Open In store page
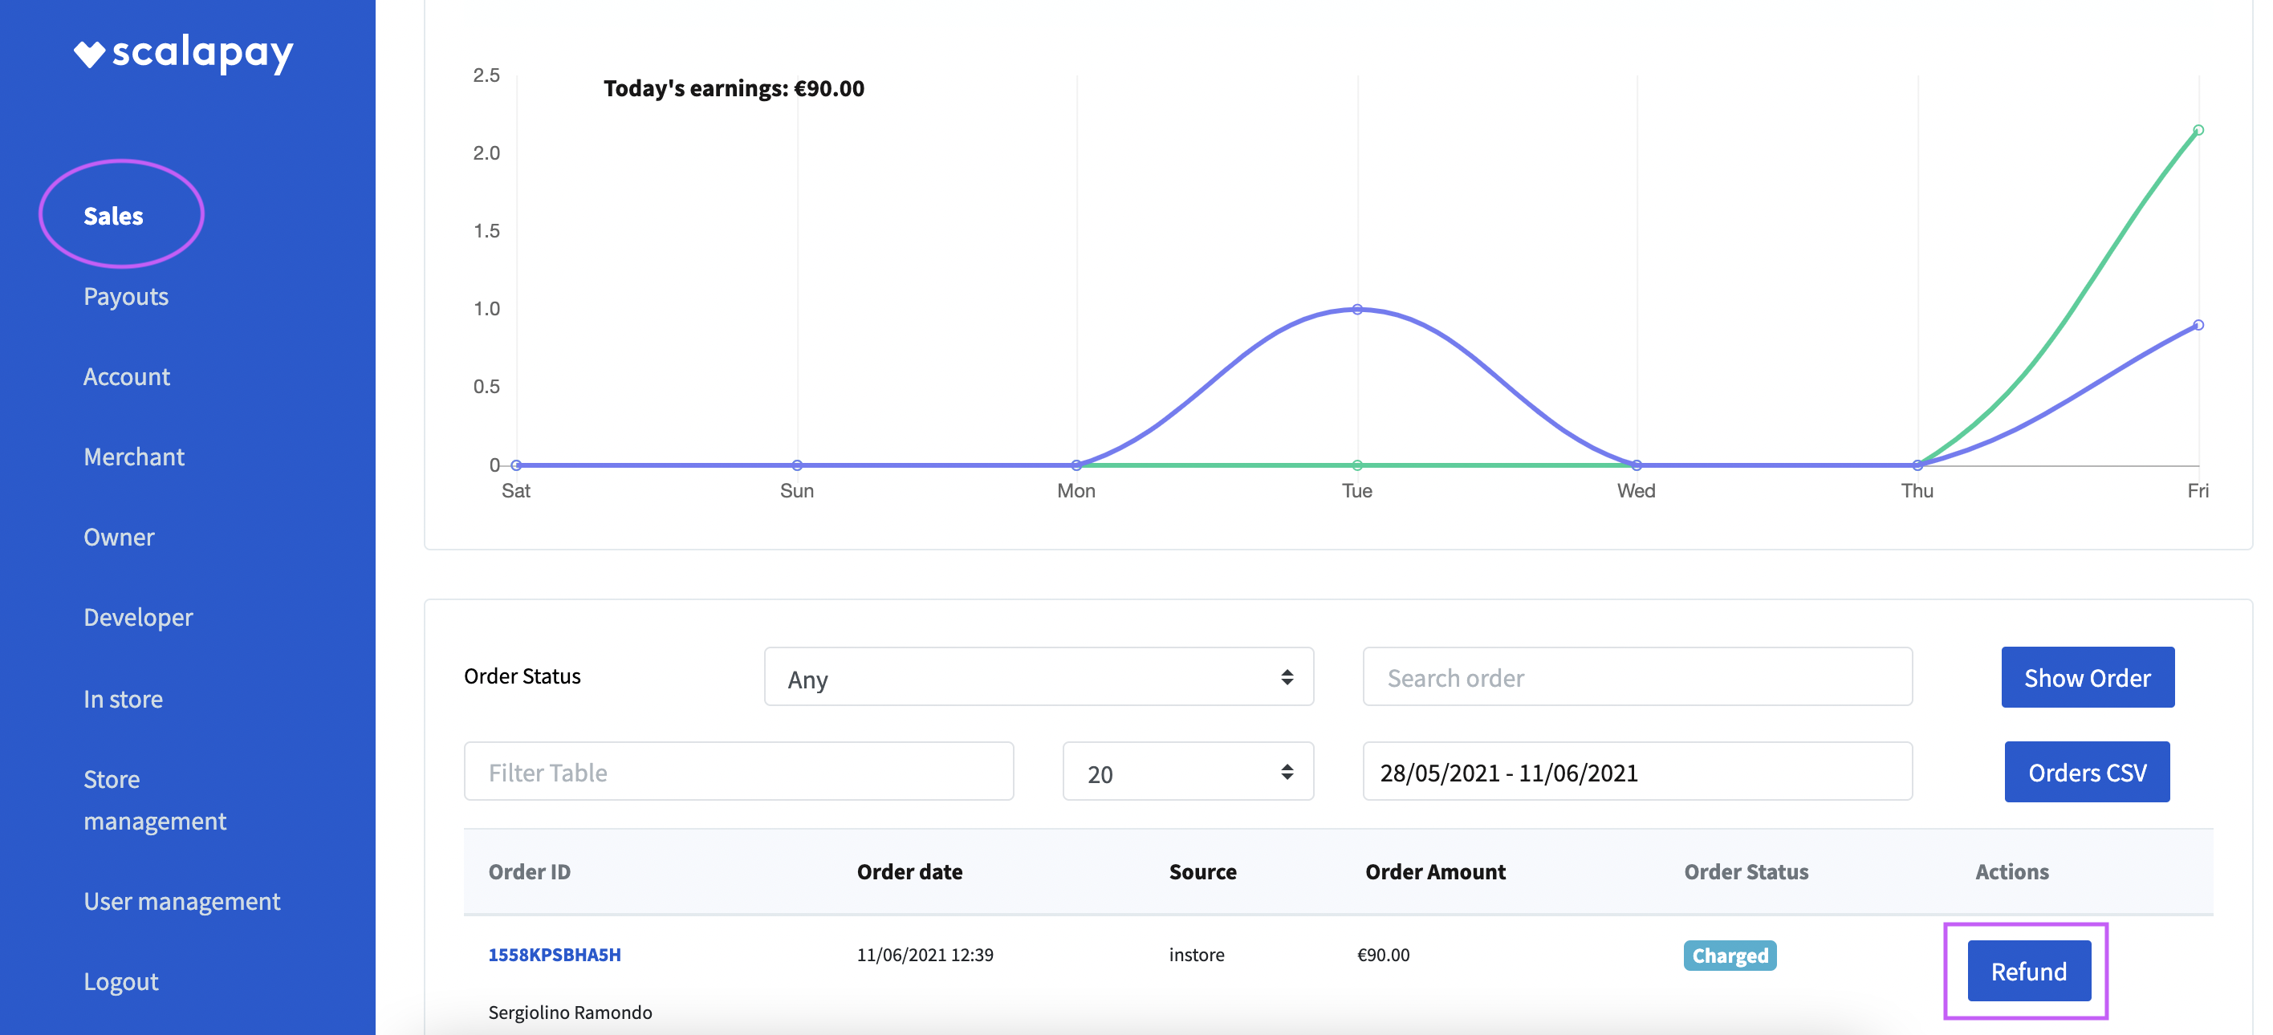This screenshot has width=2273, height=1035. (123, 699)
